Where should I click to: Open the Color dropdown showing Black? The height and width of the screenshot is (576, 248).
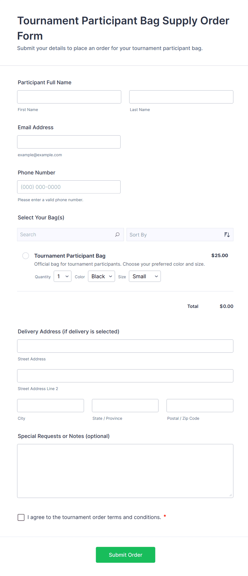click(101, 276)
